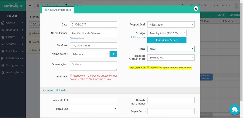Open the Hora dropdown showing 18:45
This screenshot has width=243, height=118.
(171, 49)
